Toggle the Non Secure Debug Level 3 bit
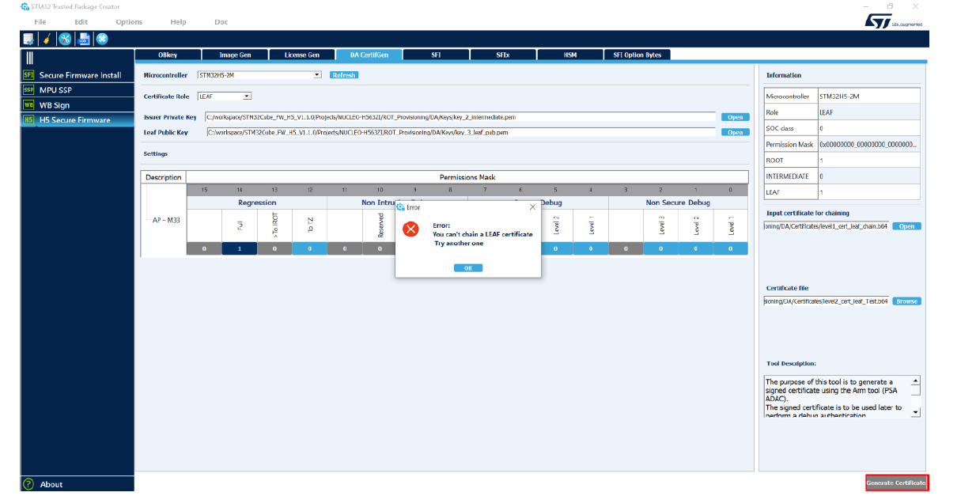This screenshot has height=496, width=976. point(660,248)
